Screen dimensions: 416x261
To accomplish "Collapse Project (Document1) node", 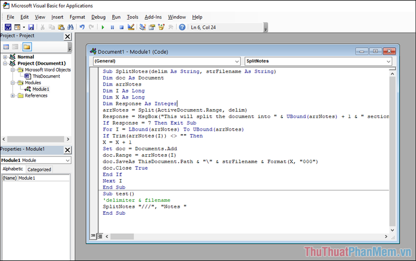I will point(5,63).
